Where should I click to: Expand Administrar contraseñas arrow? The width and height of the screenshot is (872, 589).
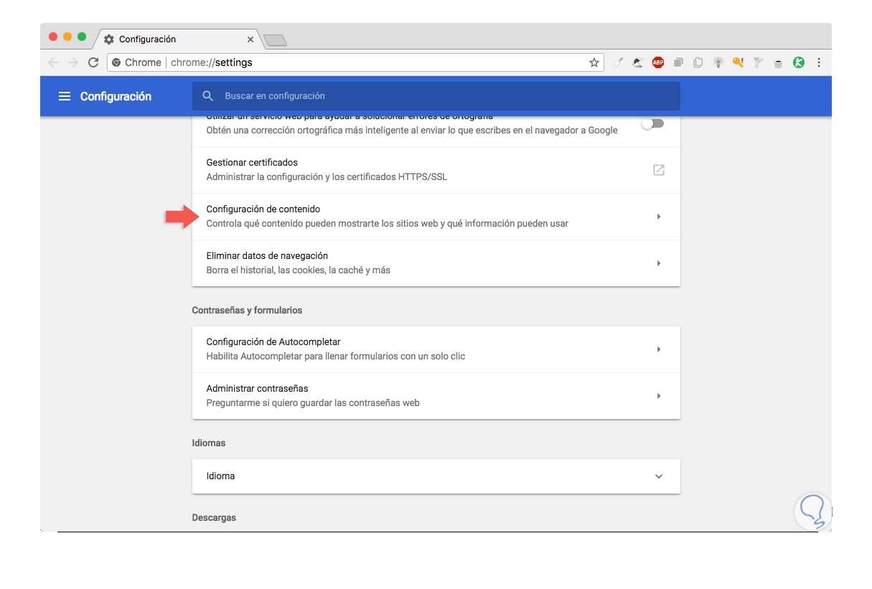[x=659, y=396]
